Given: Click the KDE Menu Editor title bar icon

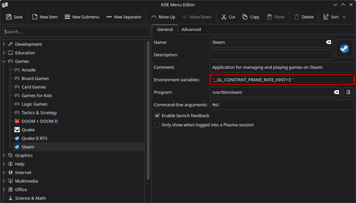Looking at the screenshot, I should (x=5, y=5).
